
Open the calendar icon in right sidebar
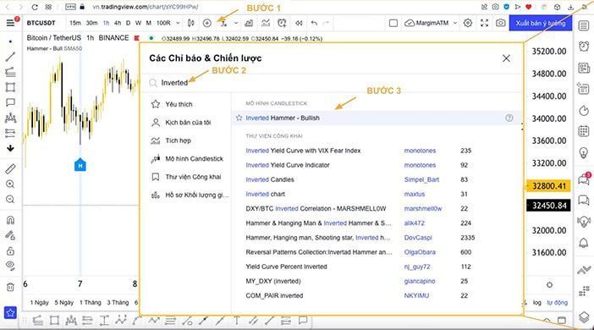coord(584,131)
